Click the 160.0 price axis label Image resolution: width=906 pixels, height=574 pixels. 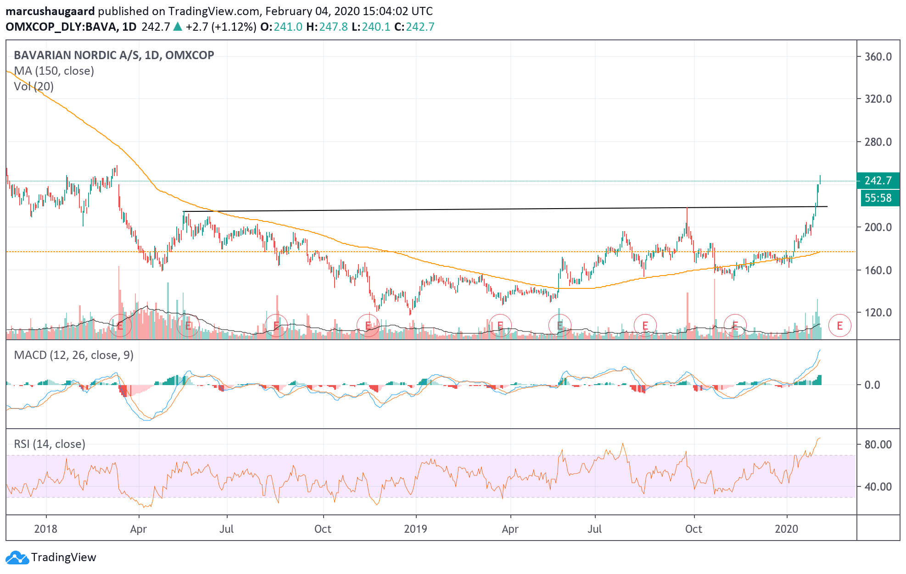[x=878, y=270]
